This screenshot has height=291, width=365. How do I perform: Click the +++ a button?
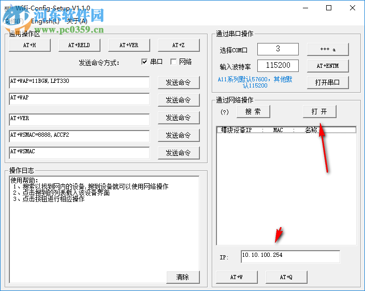(328, 49)
